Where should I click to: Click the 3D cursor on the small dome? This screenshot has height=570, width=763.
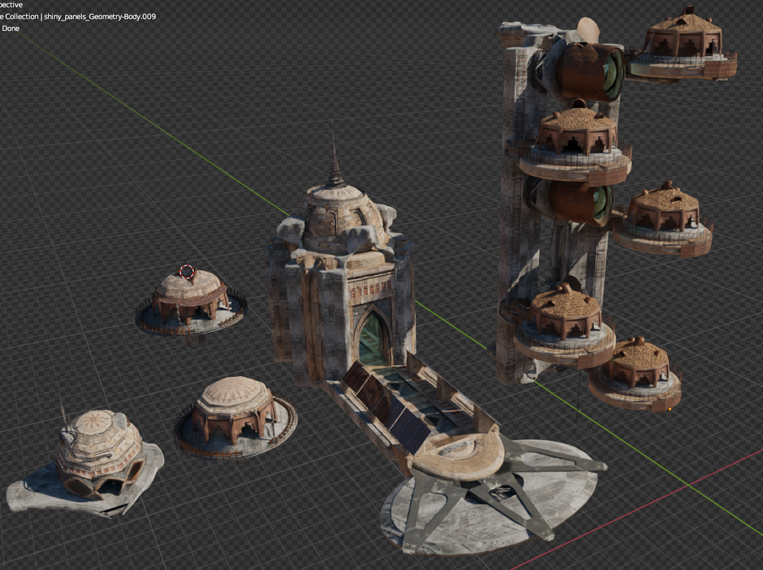tap(186, 271)
